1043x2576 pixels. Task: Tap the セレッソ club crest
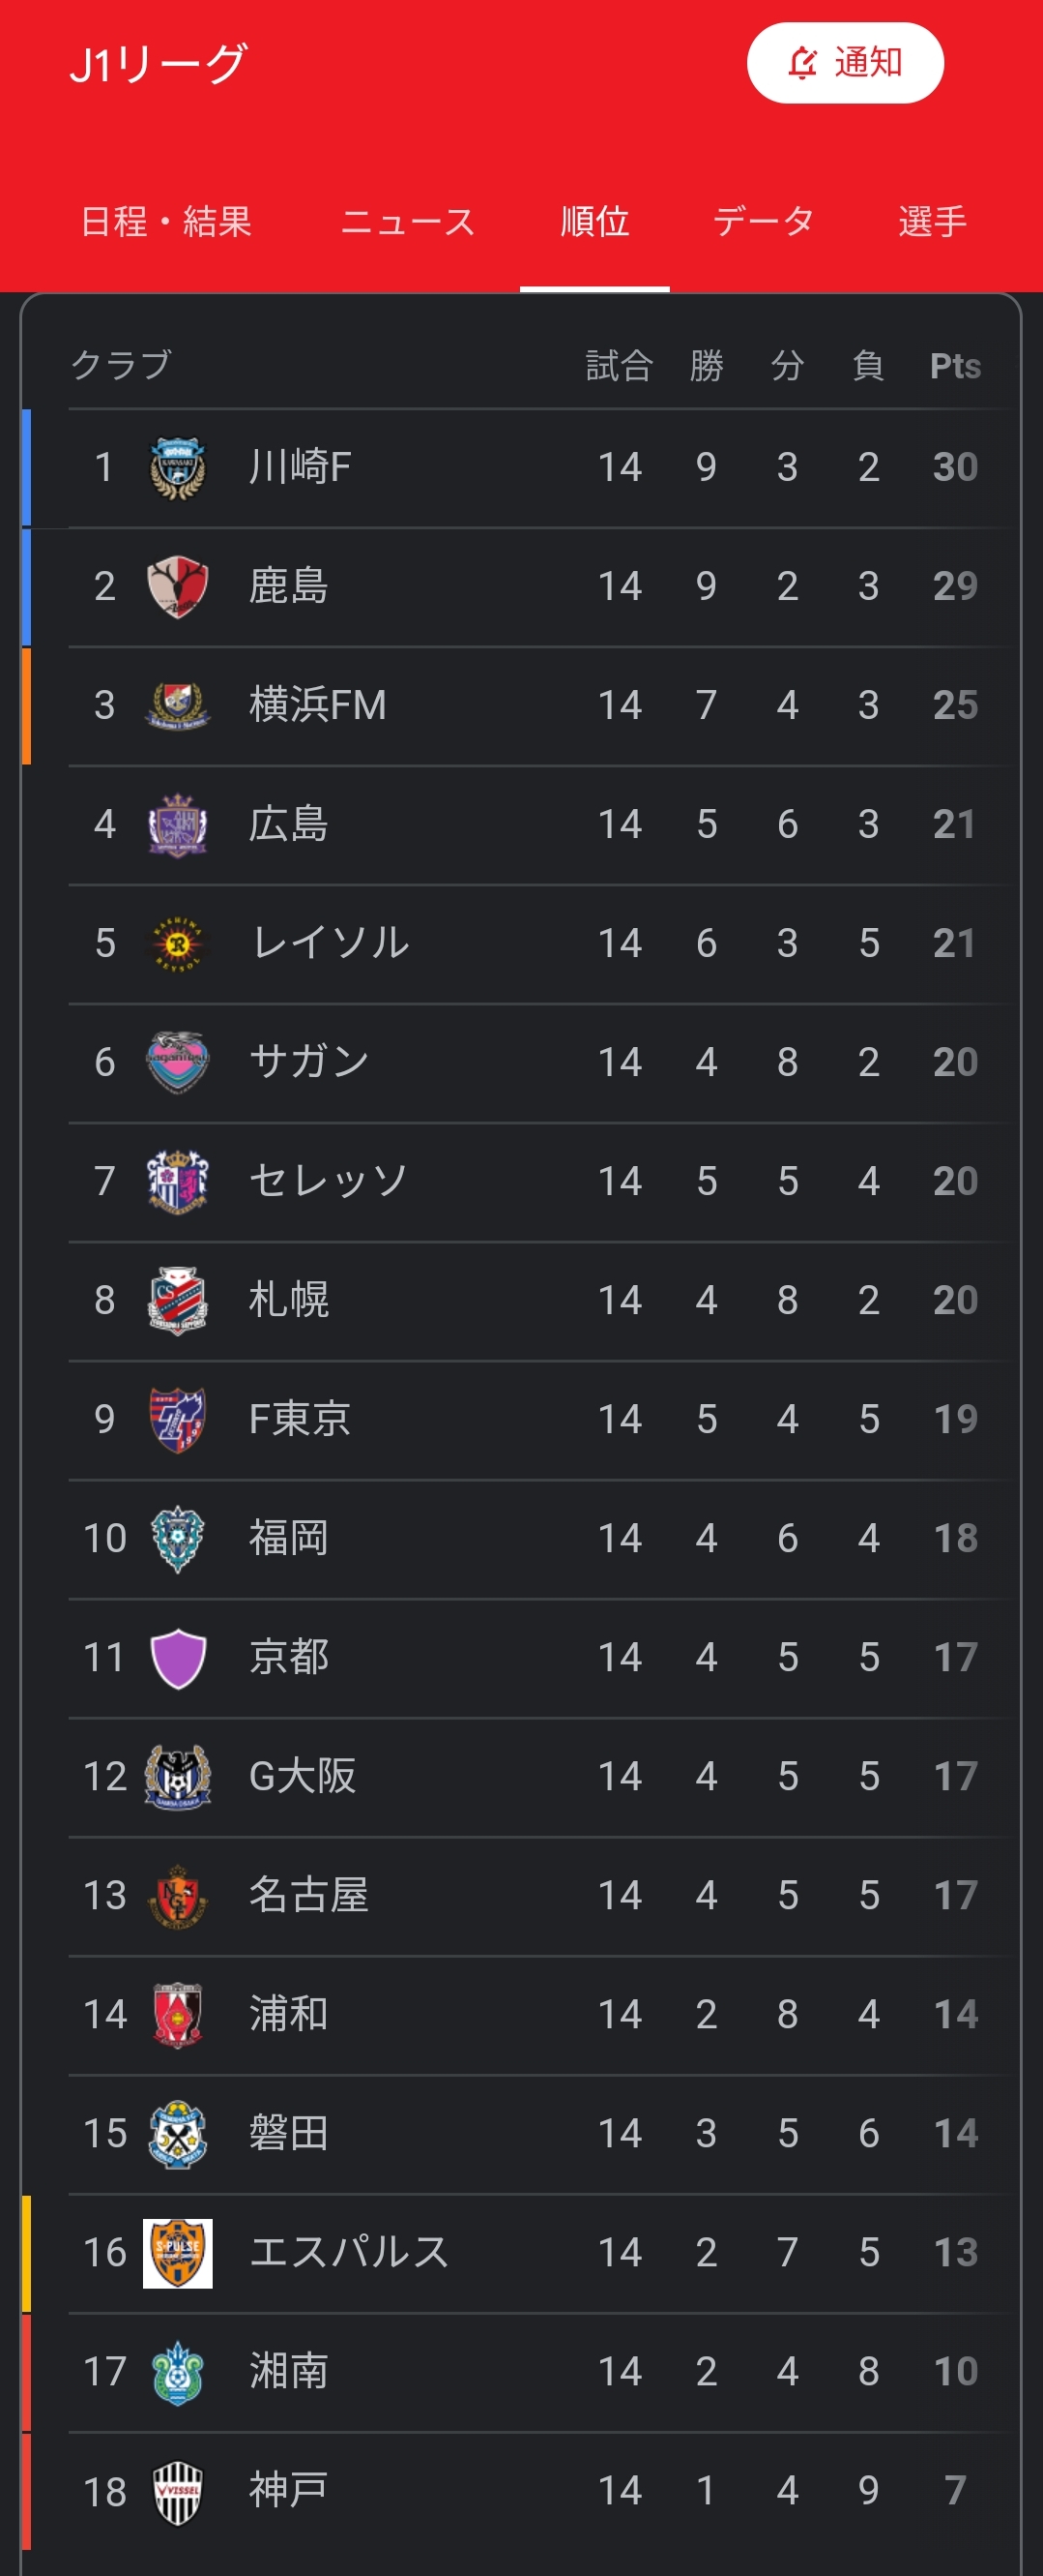tap(178, 1181)
